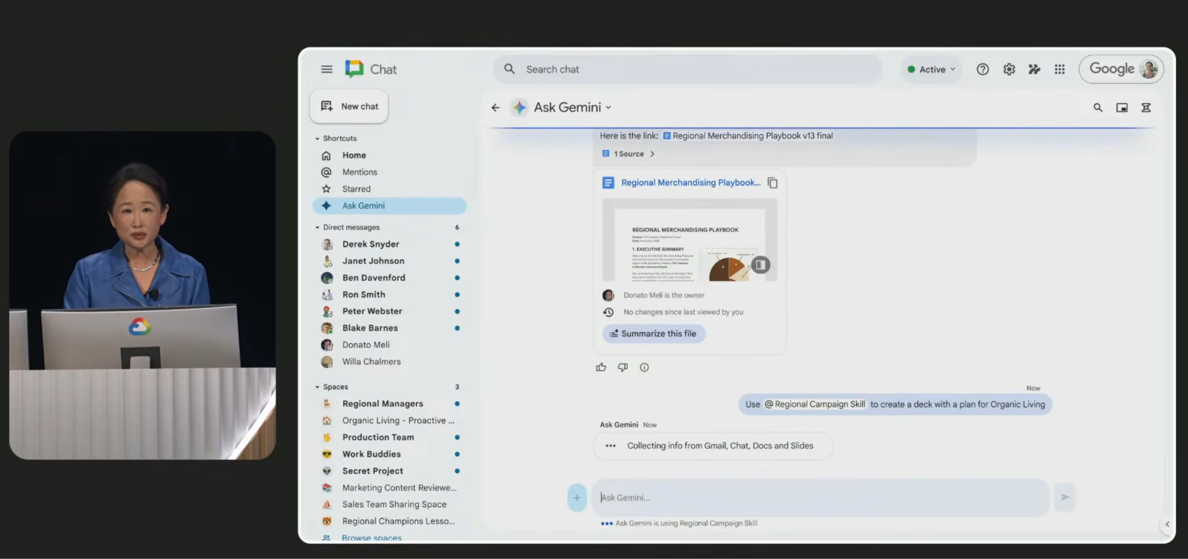Click the New chat button

pos(349,107)
